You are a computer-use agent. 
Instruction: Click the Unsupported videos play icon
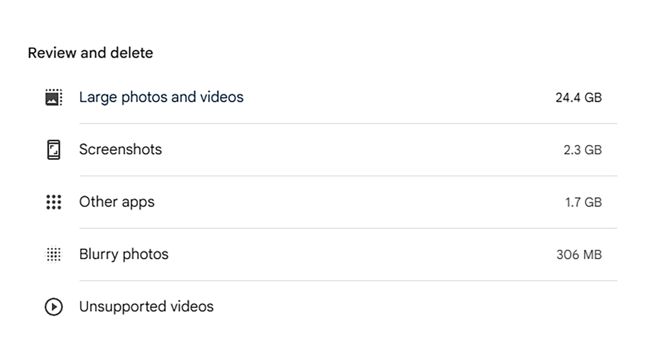(54, 306)
